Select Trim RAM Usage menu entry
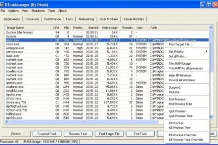The height and width of the screenshot is (145, 218). click(x=187, y=63)
